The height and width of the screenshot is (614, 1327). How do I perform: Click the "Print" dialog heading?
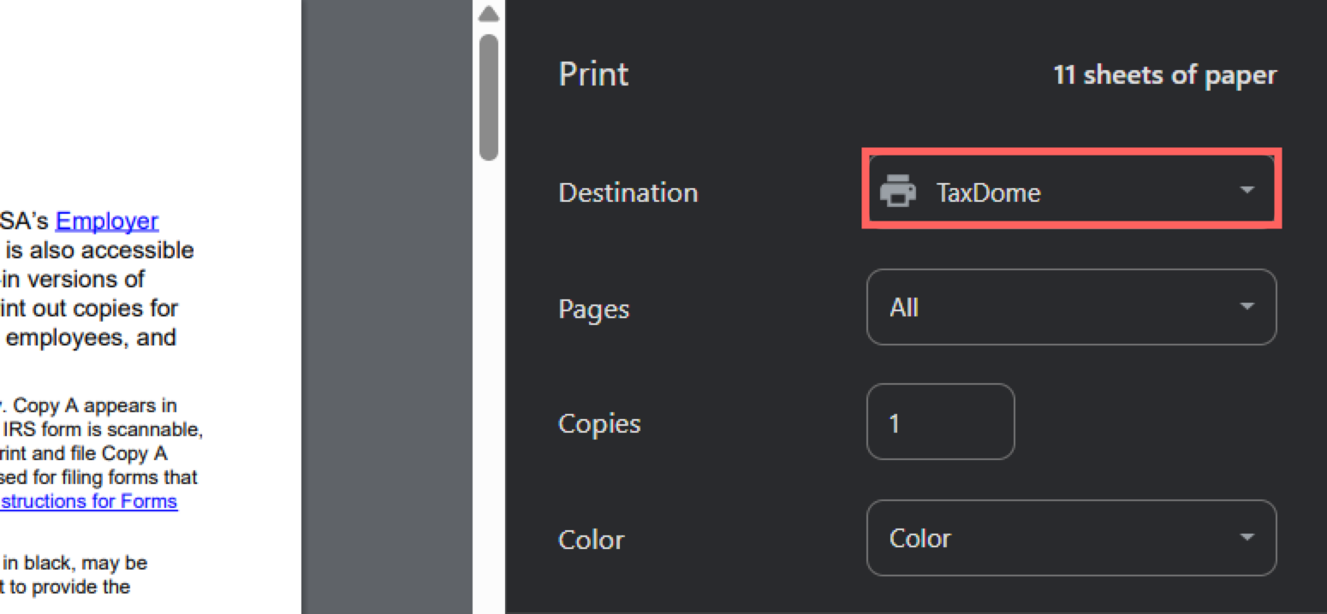(x=593, y=74)
